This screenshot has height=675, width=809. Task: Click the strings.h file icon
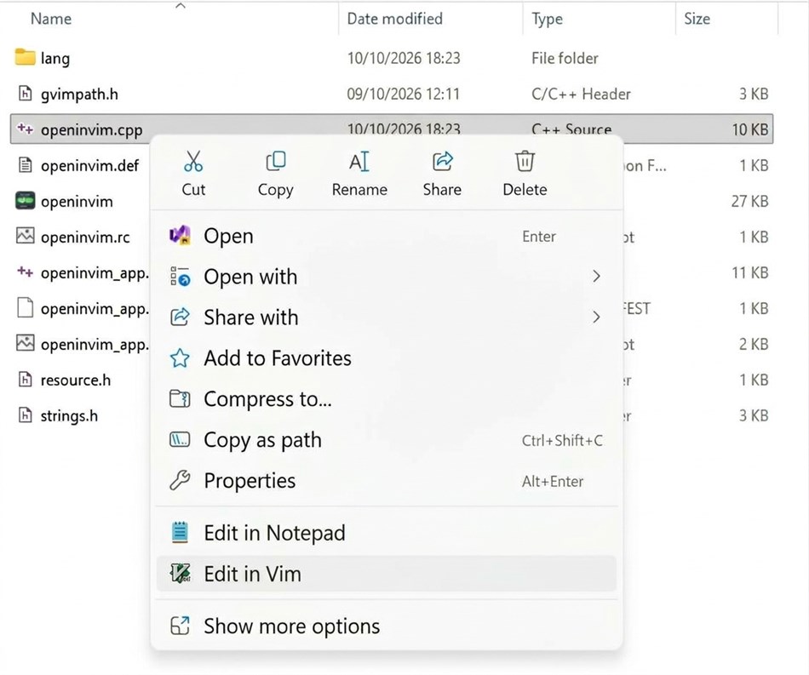point(25,415)
